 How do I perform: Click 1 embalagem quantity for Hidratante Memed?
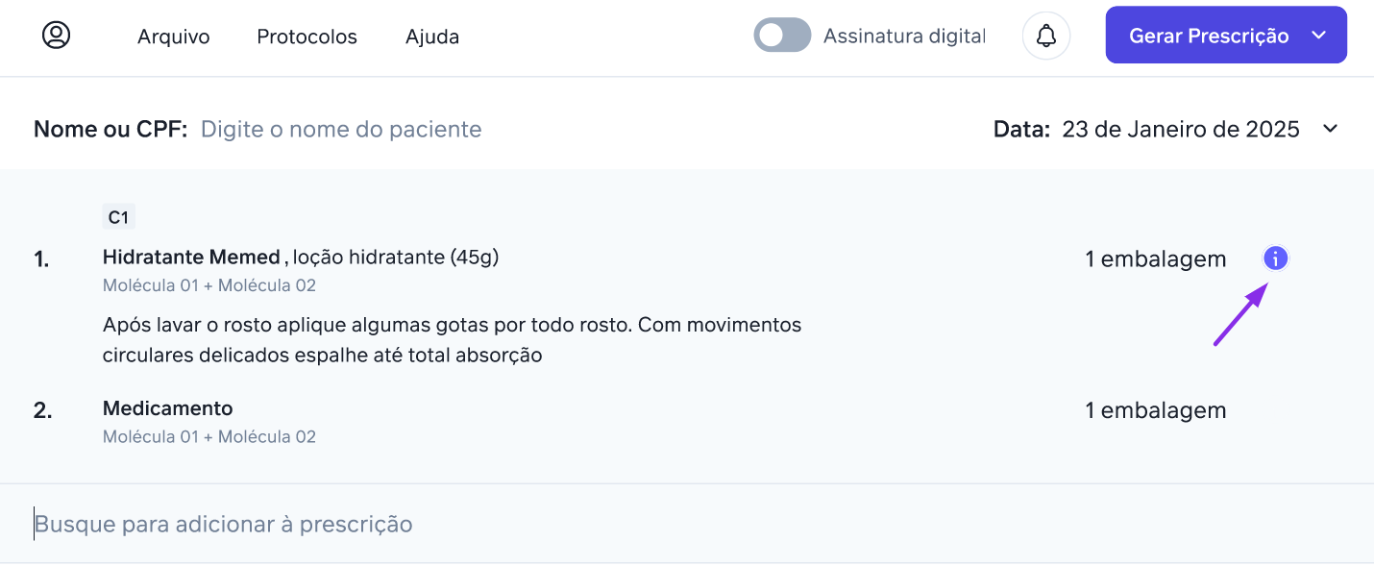tap(1156, 258)
